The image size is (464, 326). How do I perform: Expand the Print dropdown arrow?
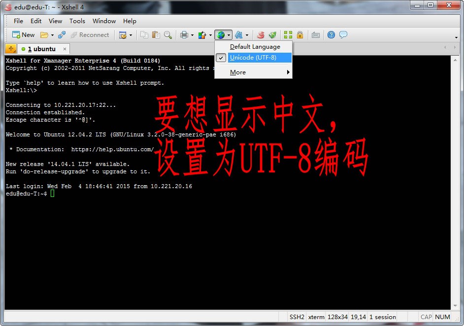192,35
